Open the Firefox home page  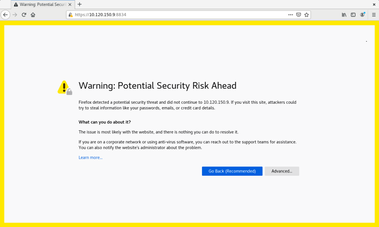(x=33, y=15)
